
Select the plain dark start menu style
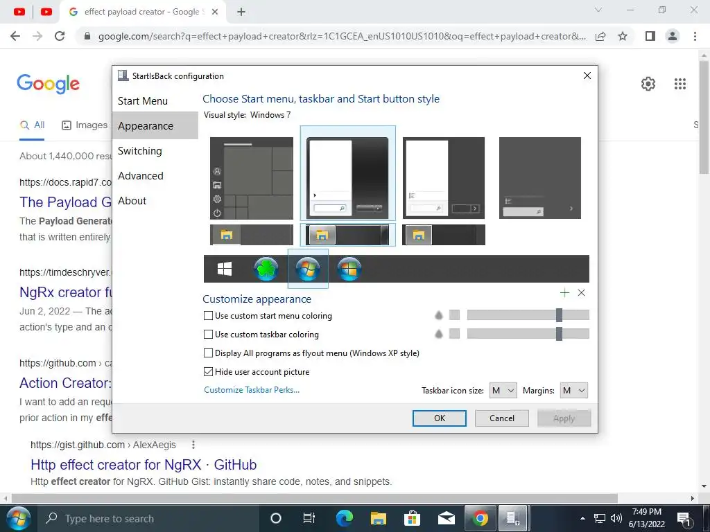coord(539,178)
